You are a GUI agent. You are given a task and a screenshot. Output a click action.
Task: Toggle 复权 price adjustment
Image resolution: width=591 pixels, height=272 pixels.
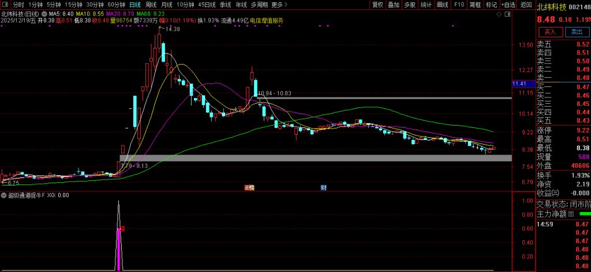click(x=377, y=5)
